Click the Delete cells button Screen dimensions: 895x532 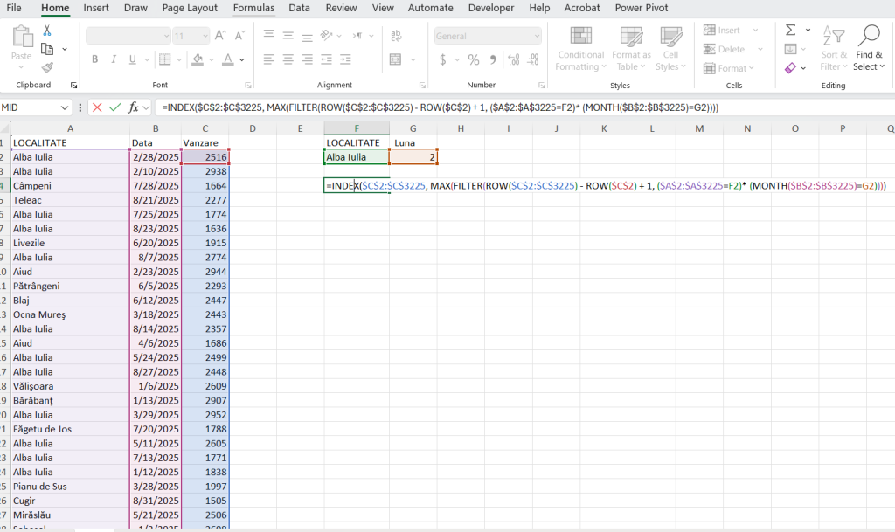click(725, 49)
